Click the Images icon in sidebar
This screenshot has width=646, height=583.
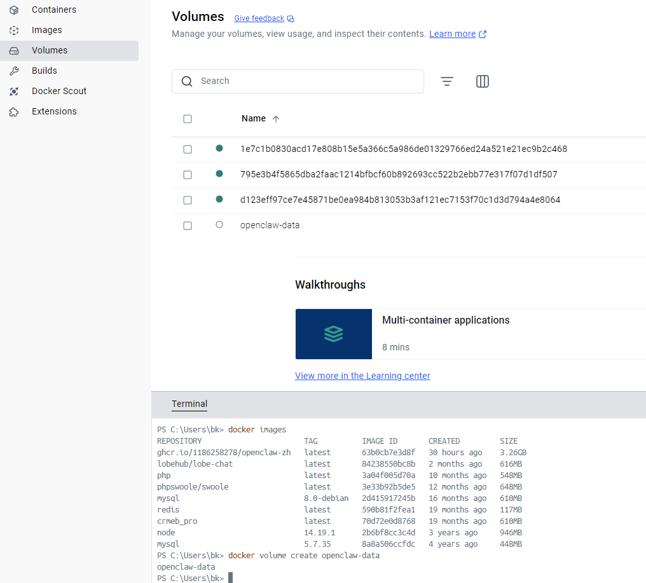(14, 30)
